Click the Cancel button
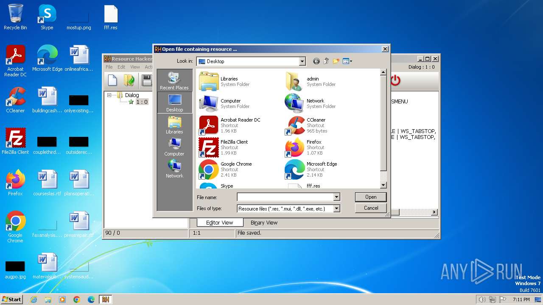The image size is (543, 305). pos(371,208)
